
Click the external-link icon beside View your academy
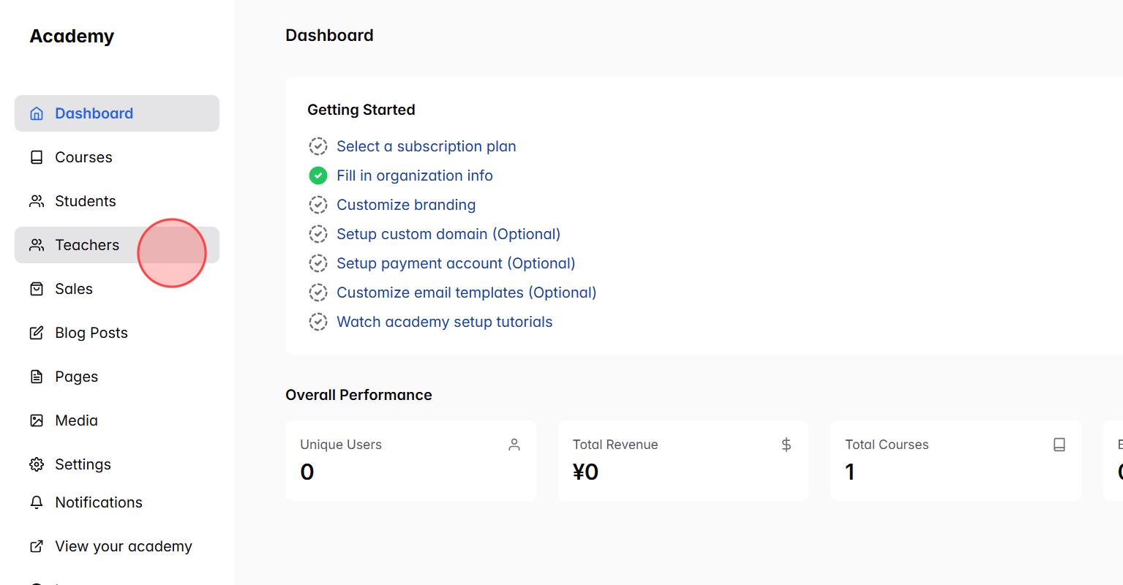coord(36,546)
